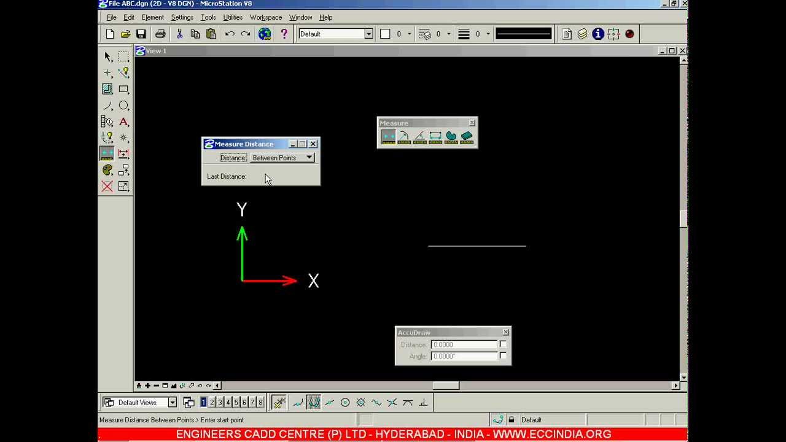Click the active color swatch box

pyautogui.click(x=385, y=34)
